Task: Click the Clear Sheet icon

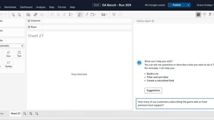Action: [42, 15]
